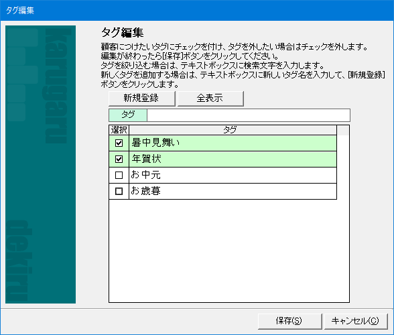Select the お歳暮 tag name cell
The width and height of the screenshot is (394, 335).
233,191
